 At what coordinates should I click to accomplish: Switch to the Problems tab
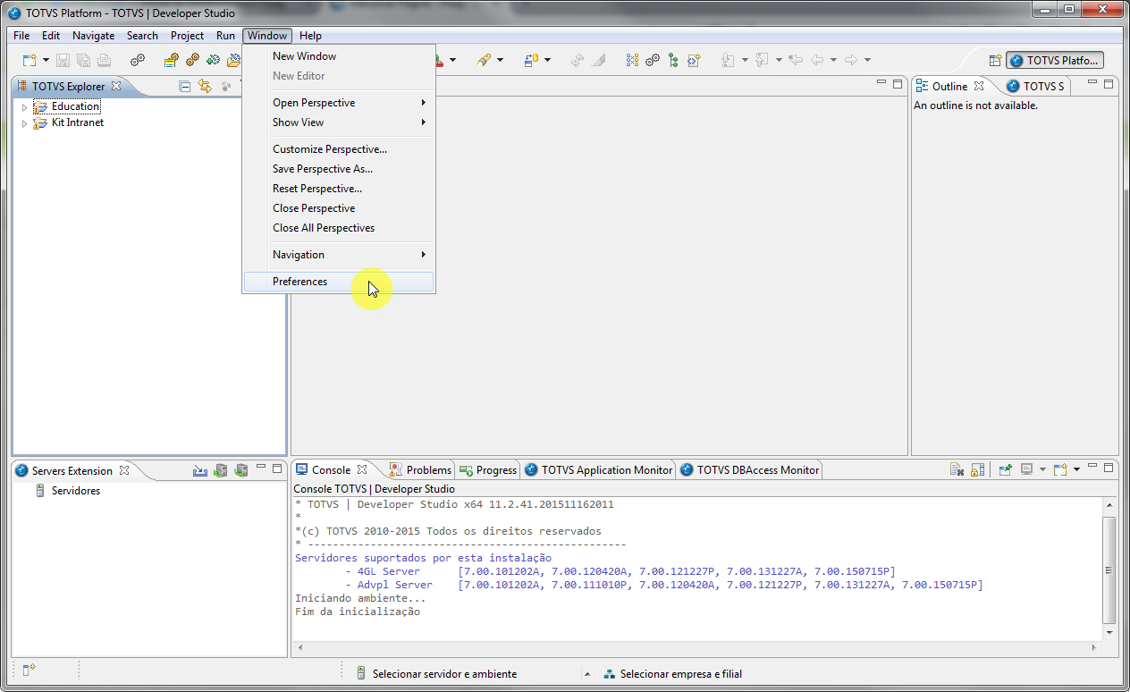tap(421, 469)
